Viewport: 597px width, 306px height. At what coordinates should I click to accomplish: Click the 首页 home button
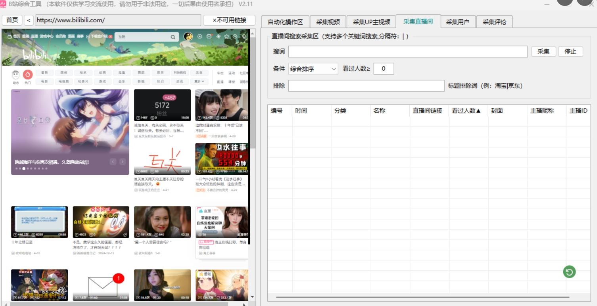click(x=12, y=20)
